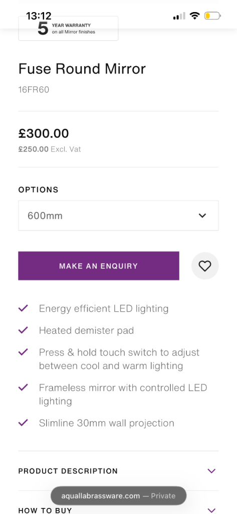Click checkmark beside Press & hold touch switch
Image resolution: width=237 pixels, height=514 pixels.
(x=23, y=352)
